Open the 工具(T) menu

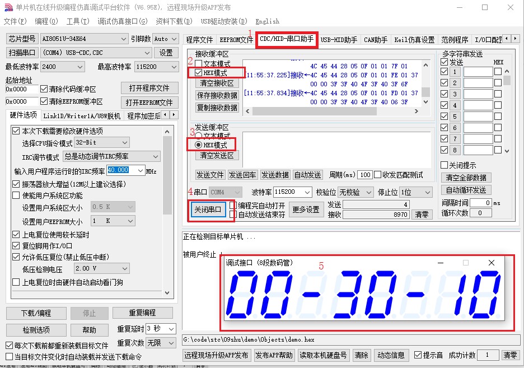pyautogui.click(x=78, y=21)
